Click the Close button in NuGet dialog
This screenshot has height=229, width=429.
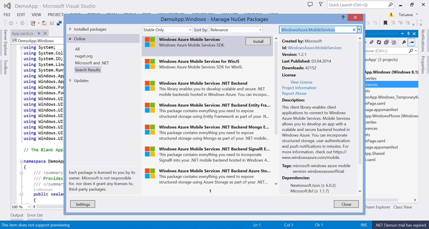click(346, 204)
